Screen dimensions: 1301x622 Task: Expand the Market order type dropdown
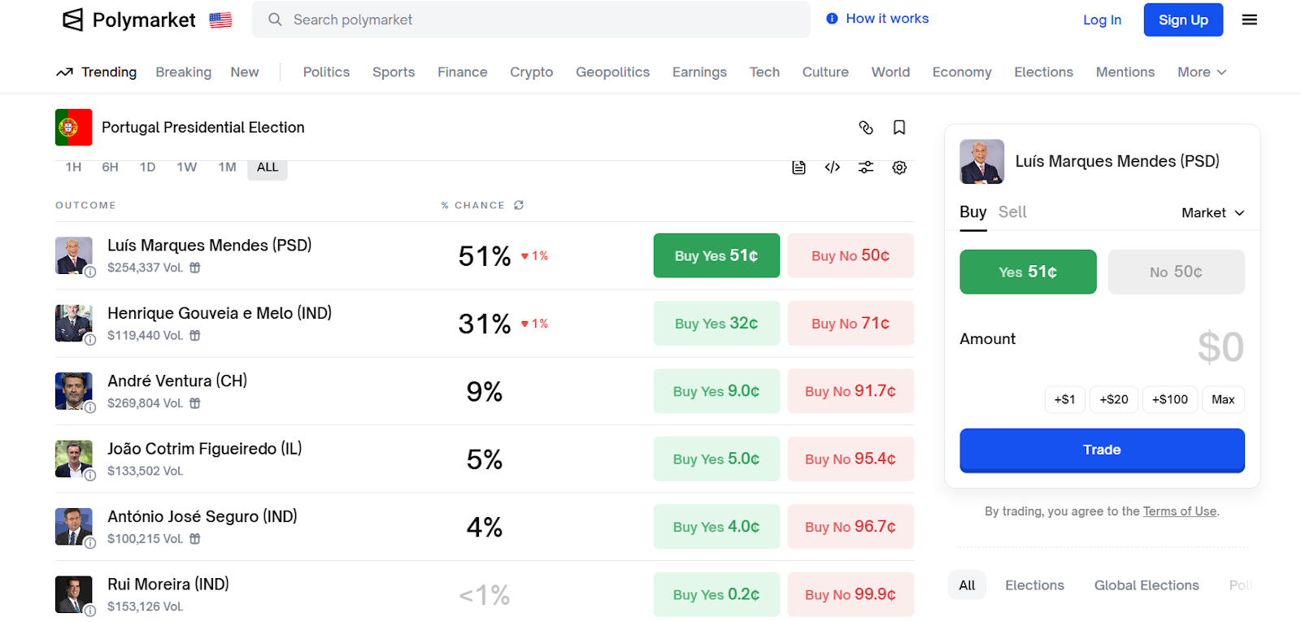1212,213
